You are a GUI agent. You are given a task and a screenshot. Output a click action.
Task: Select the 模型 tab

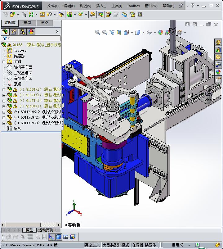tap(29, 230)
